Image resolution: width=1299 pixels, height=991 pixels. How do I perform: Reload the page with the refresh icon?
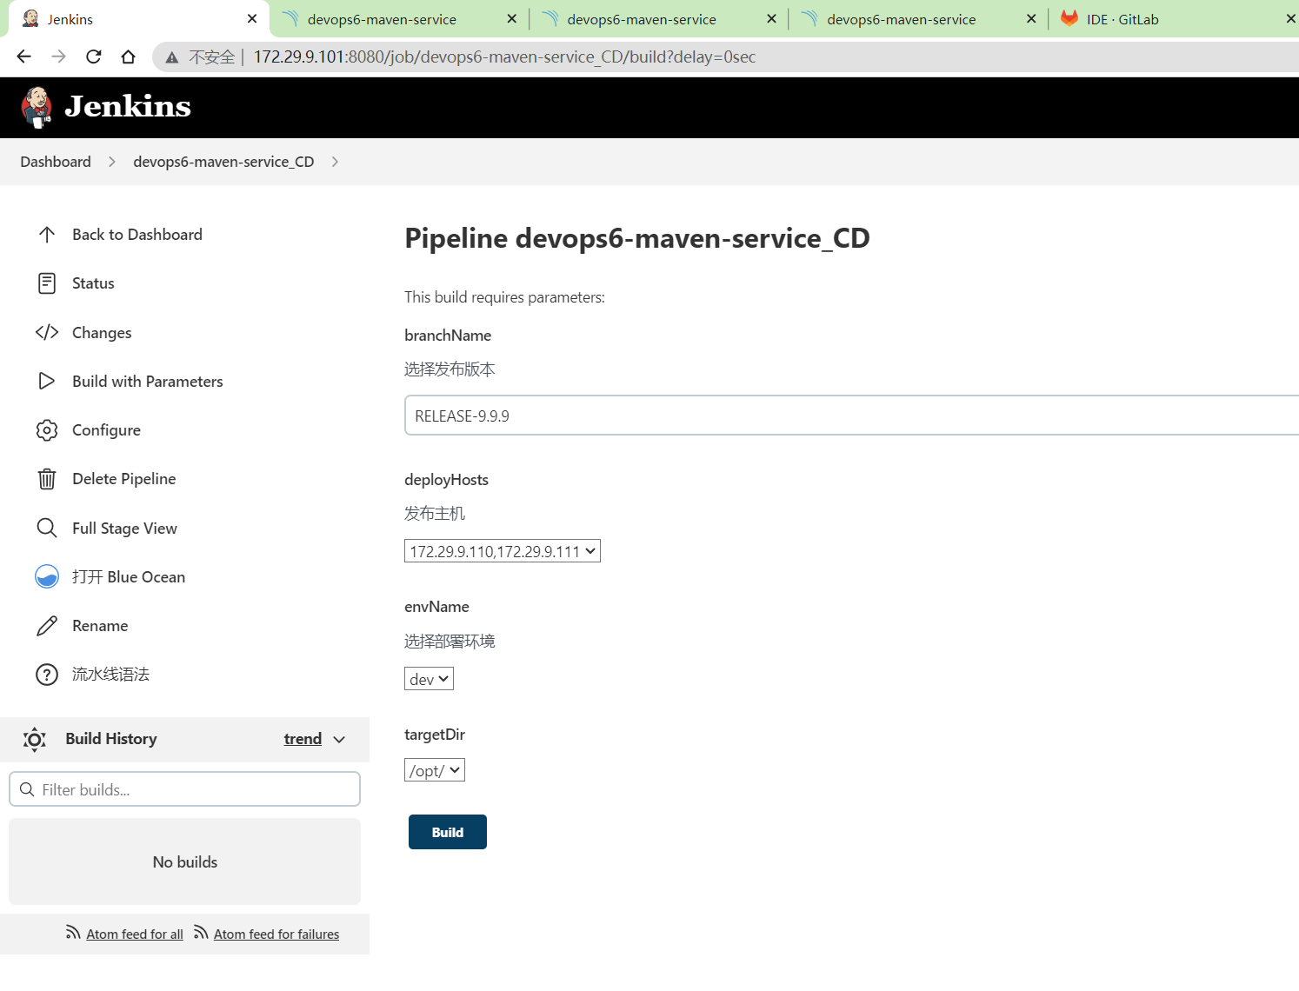94,57
